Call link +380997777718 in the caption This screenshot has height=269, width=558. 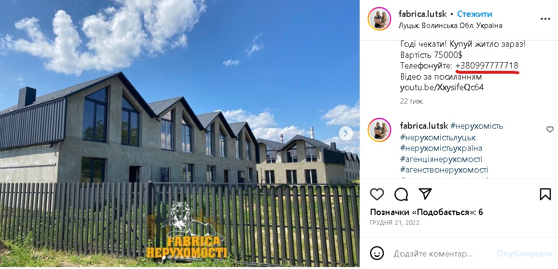pos(487,66)
